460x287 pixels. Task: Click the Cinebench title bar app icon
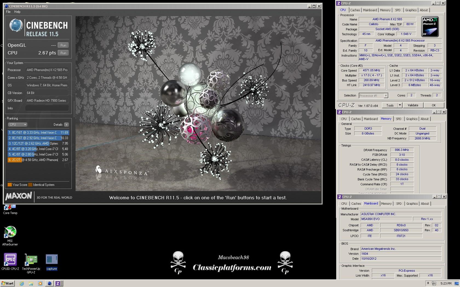coord(7,6)
